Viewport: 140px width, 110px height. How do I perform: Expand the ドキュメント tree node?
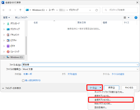(x=4, y=35)
